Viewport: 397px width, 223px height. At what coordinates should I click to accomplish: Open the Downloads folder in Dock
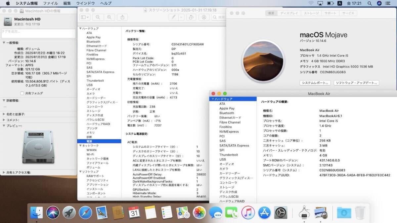click(x=344, y=212)
